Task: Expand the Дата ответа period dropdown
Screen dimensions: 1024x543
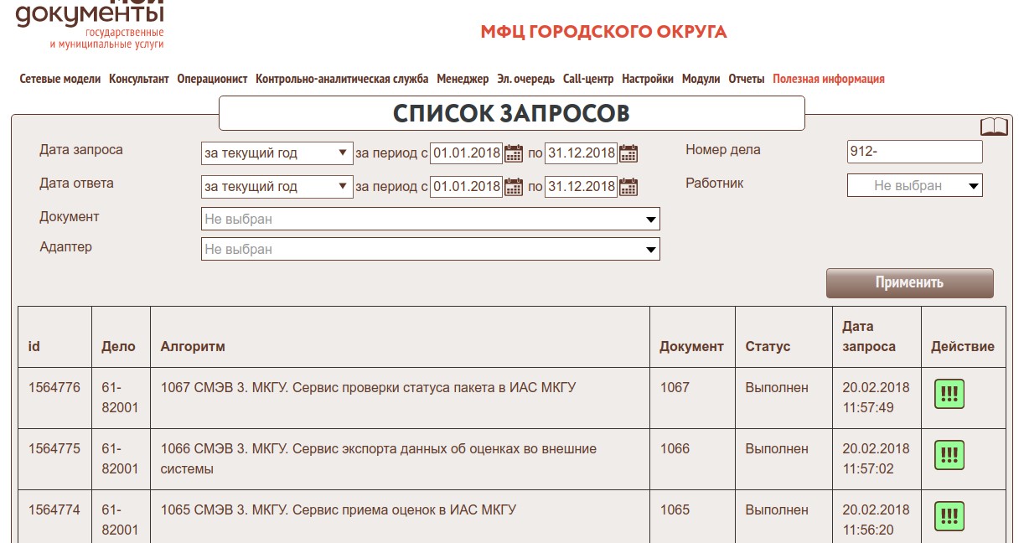Action: (277, 187)
